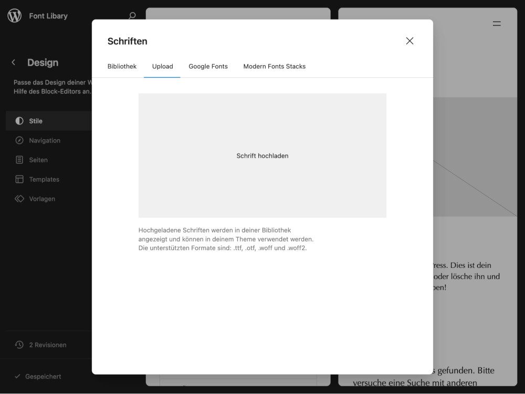525x394 pixels.
Task: Click the Templates layout icon
Action: click(x=19, y=179)
